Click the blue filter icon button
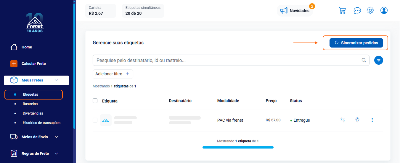This screenshot has height=163, width=400. tap(379, 60)
